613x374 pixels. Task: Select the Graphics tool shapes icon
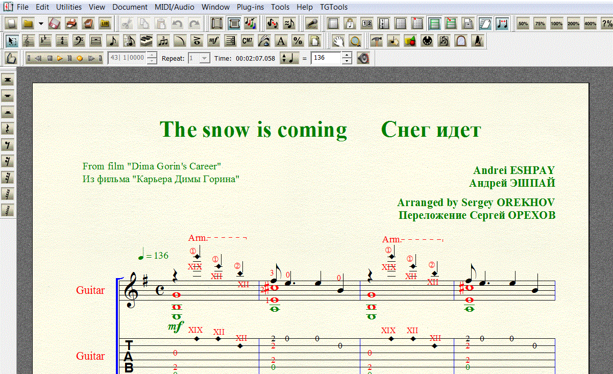[410, 41]
